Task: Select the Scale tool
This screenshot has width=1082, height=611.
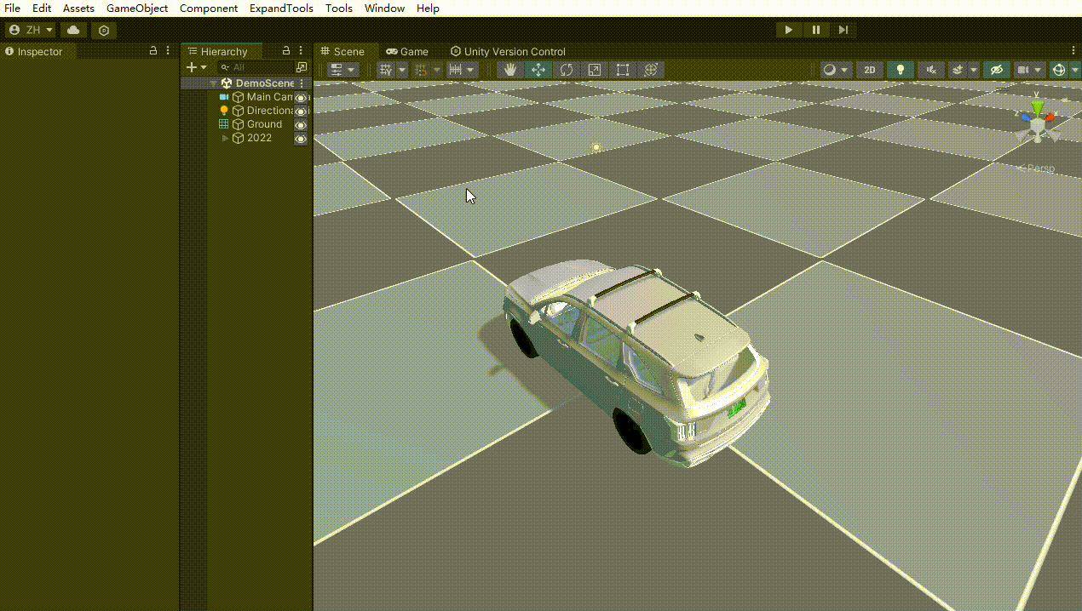Action: (x=594, y=69)
